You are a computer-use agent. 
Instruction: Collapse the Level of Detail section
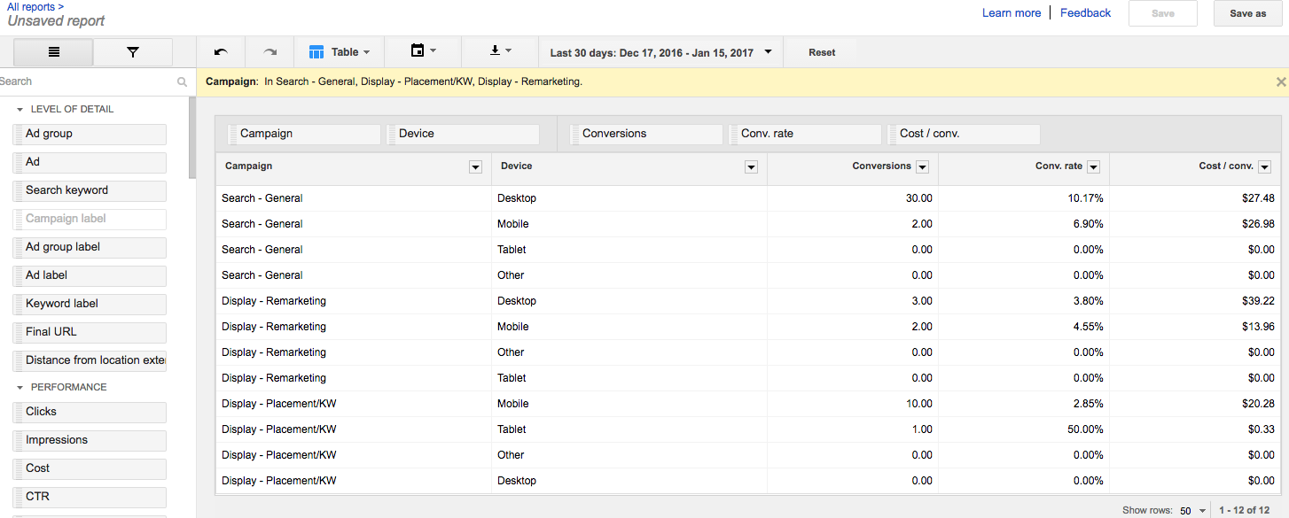point(20,110)
